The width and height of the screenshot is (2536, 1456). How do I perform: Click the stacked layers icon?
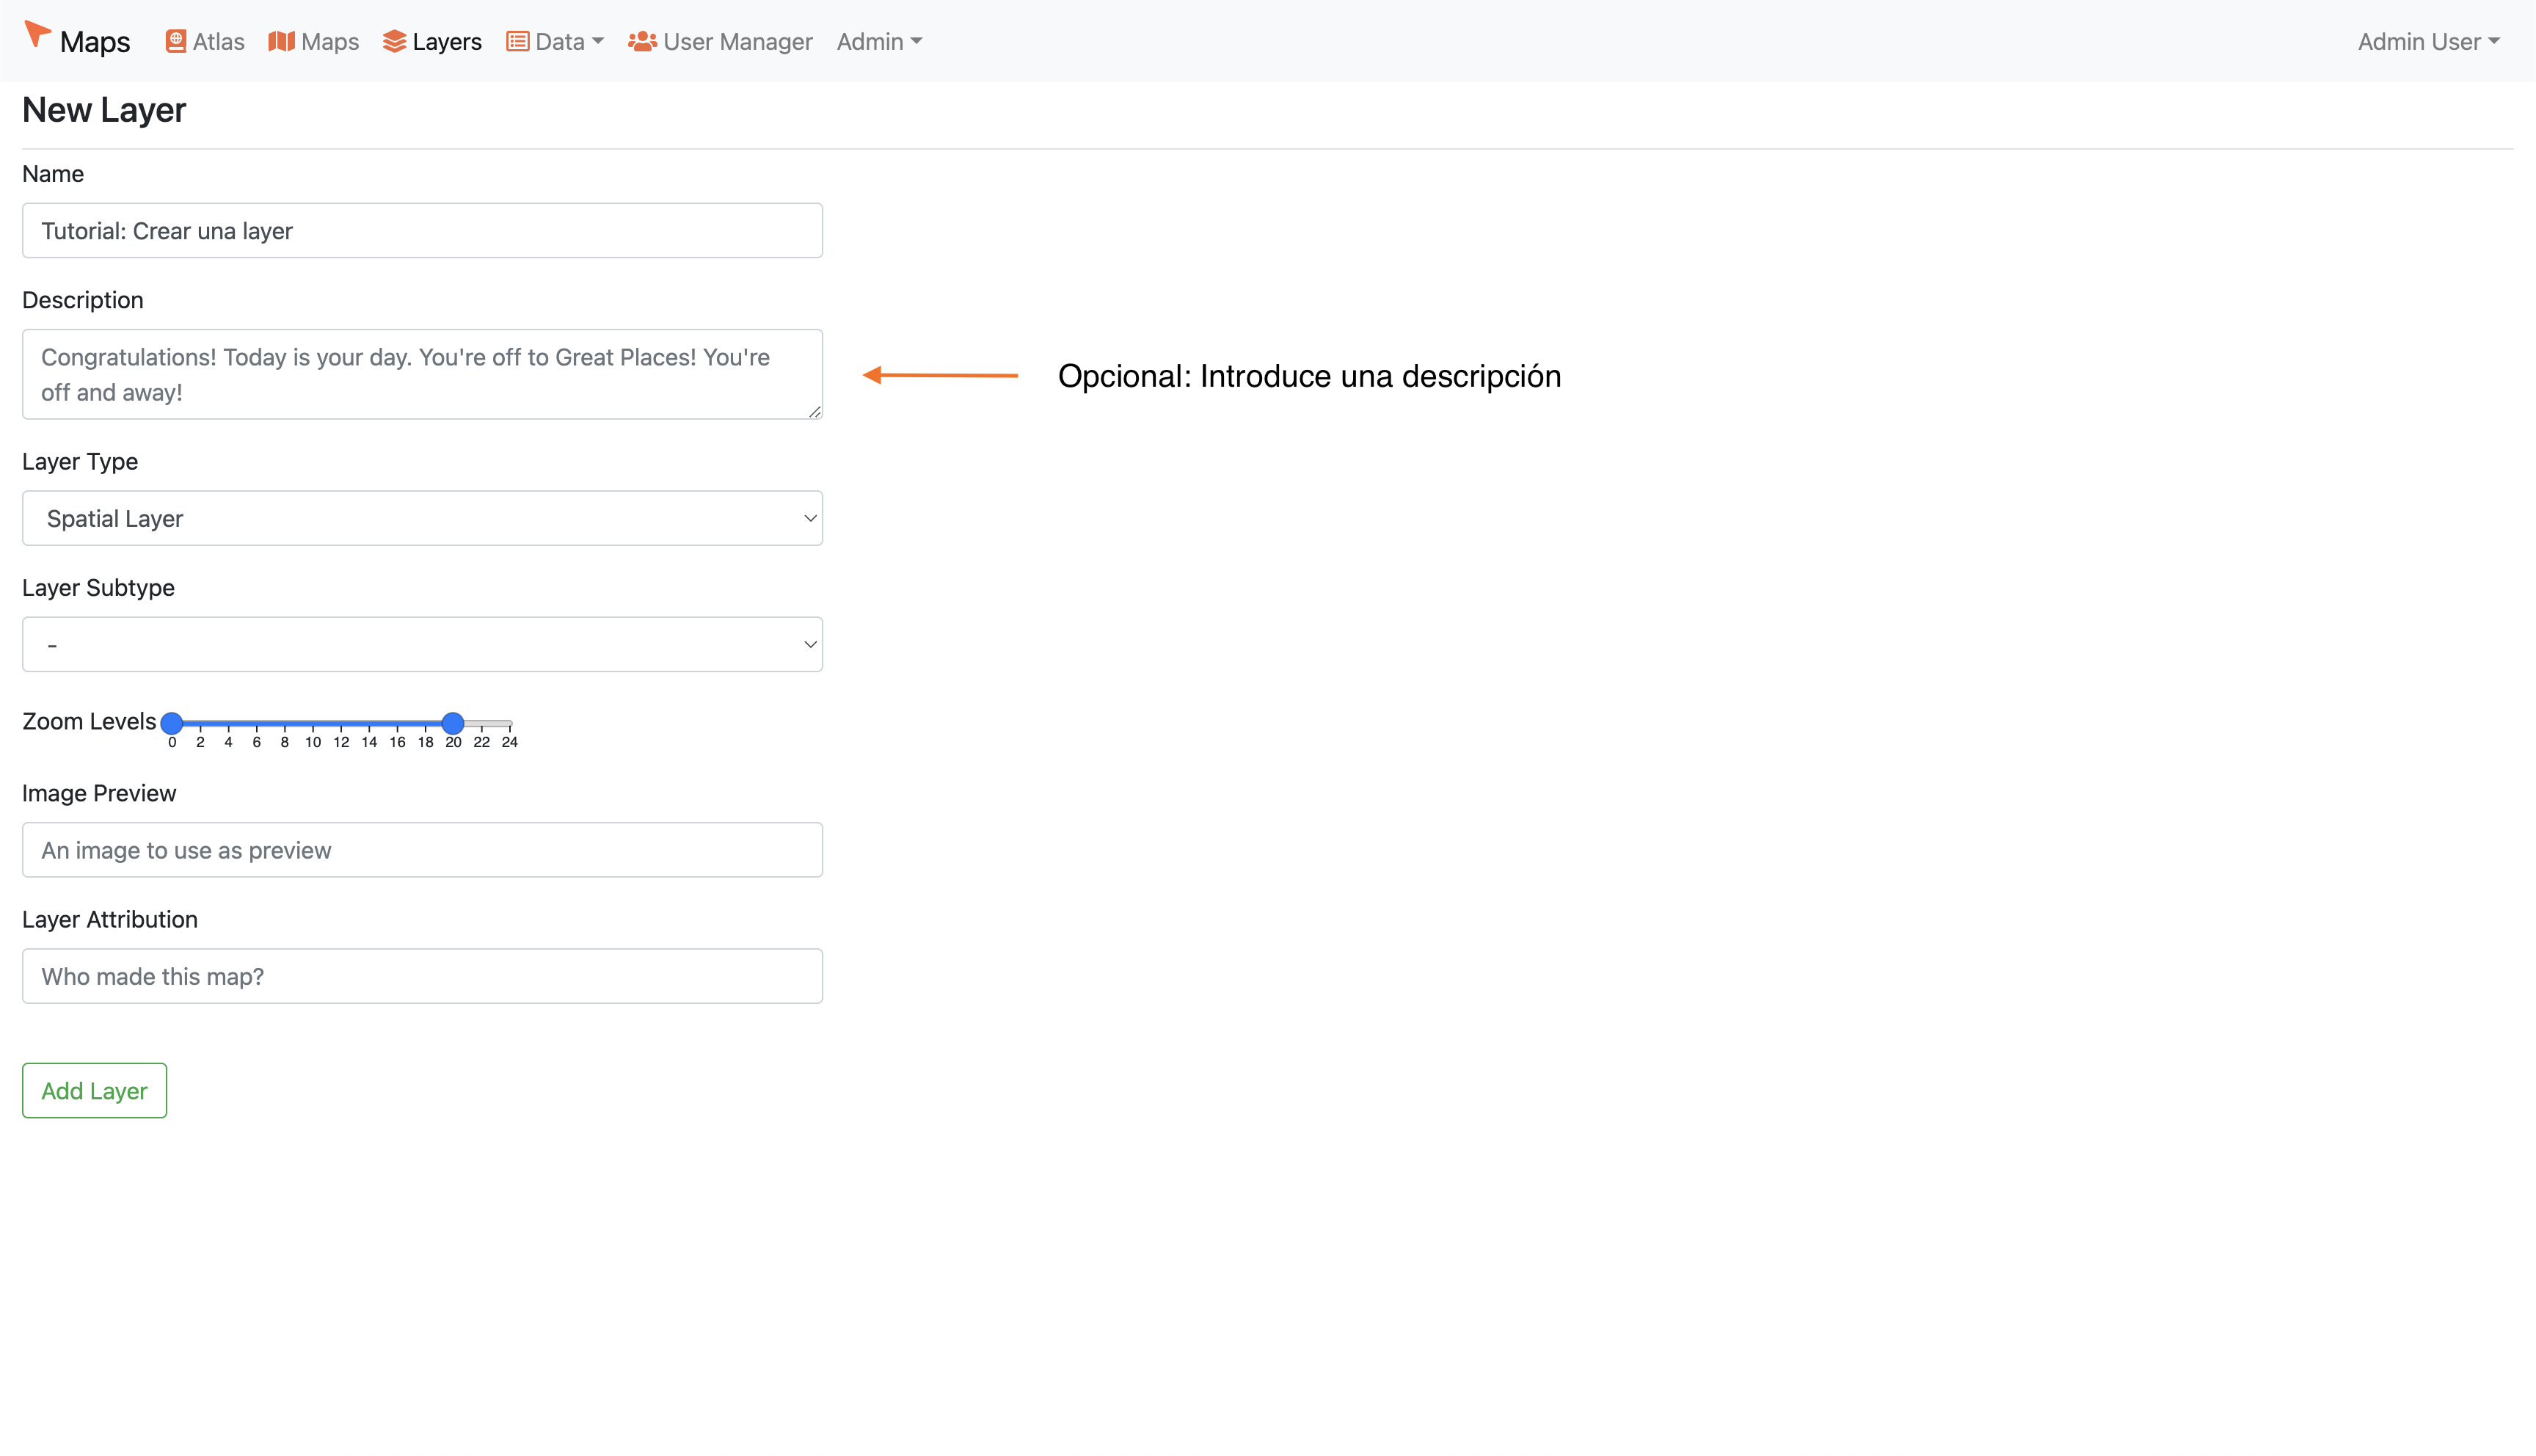click(394, 41)
